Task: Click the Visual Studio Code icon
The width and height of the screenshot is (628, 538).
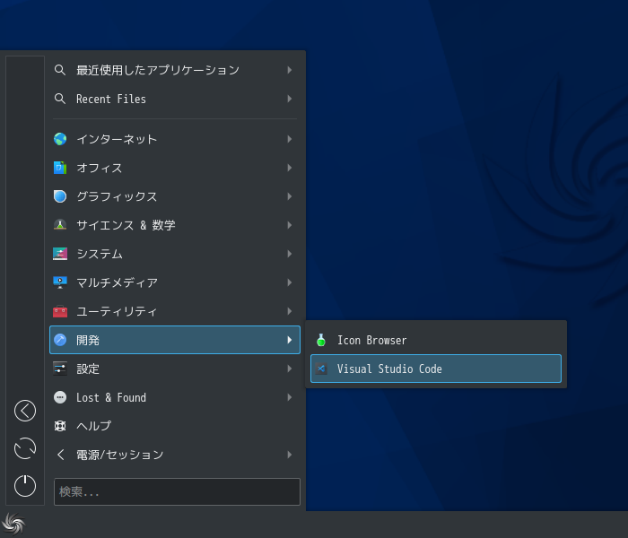Action: click(x=321, y=369)
